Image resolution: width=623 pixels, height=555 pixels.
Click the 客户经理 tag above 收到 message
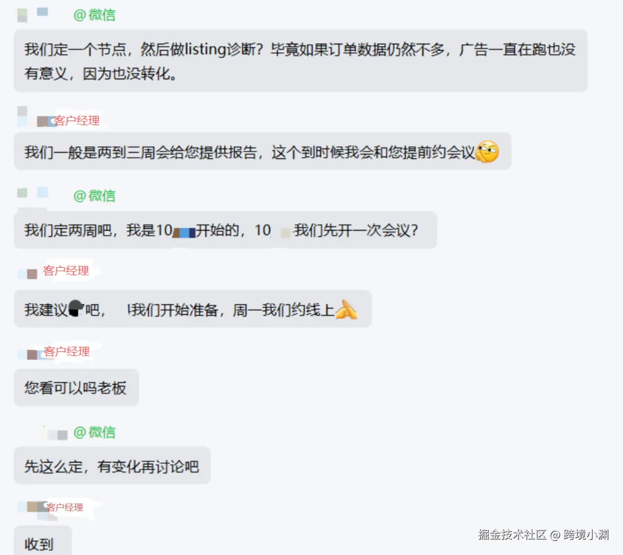point(65,507)
